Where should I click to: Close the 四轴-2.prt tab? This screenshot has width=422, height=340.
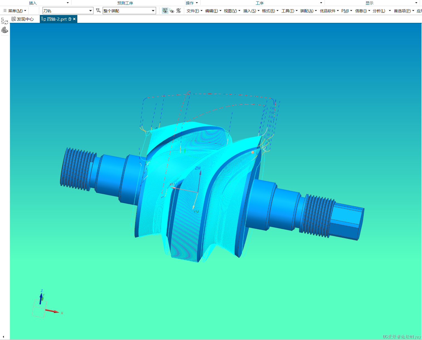(x=74, y=19)
